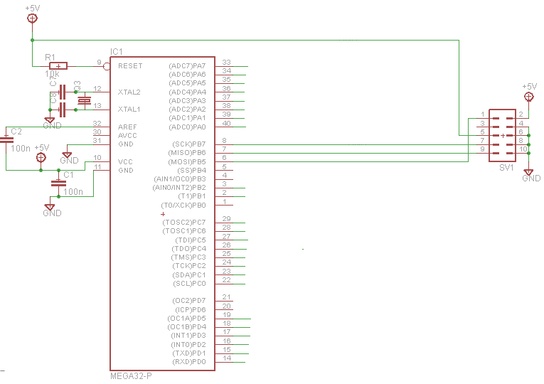This screenshot has width=544, height=384.
Task: Click the AREF pin label
Action: (x=127, y=127)
